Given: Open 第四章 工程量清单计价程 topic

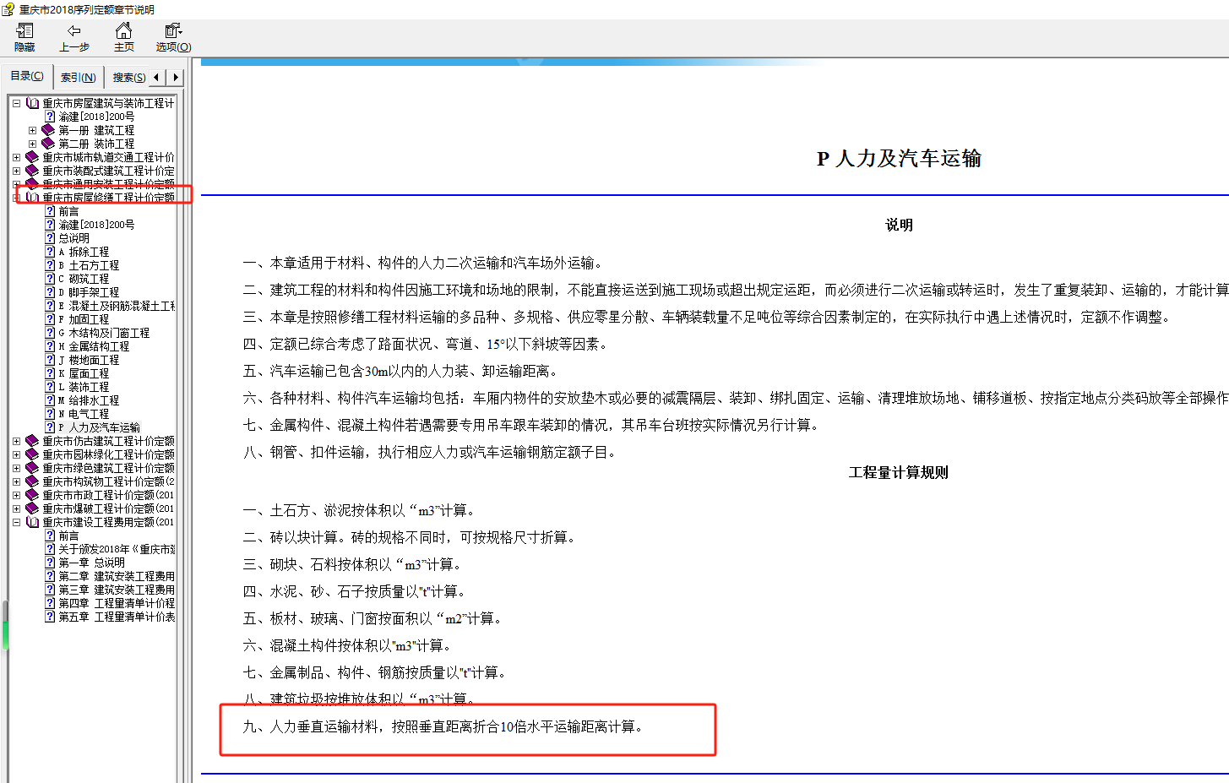Looking at the screenshot, I should click(117, 603).
